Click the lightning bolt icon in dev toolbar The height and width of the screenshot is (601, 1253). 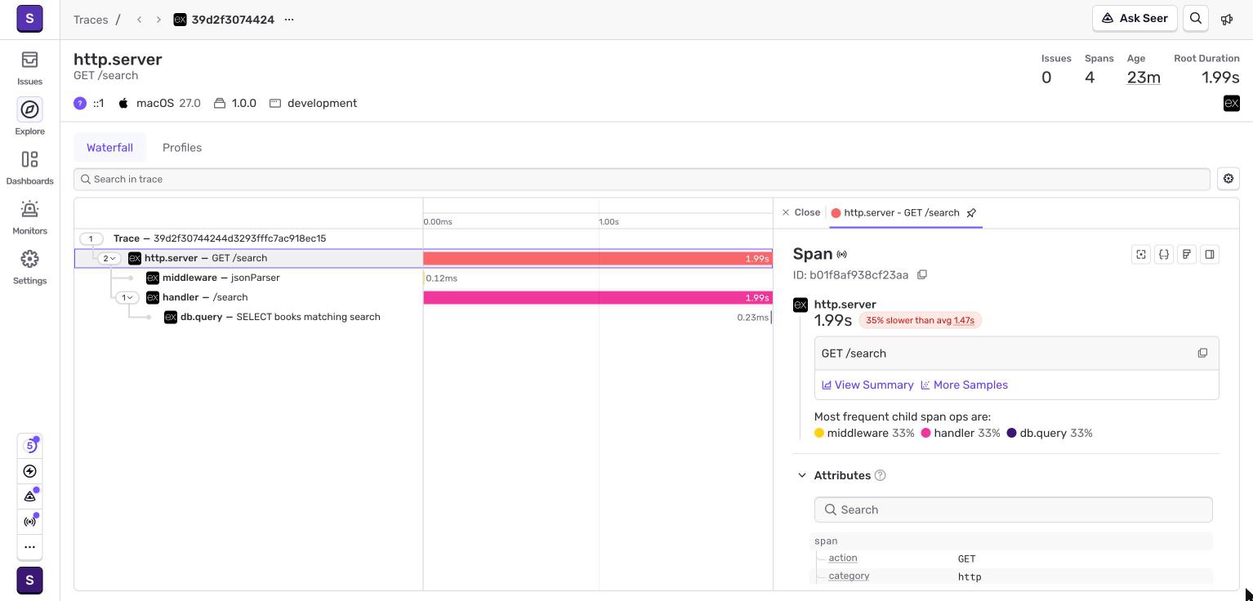pyautogui.click(x=29, y=471)
